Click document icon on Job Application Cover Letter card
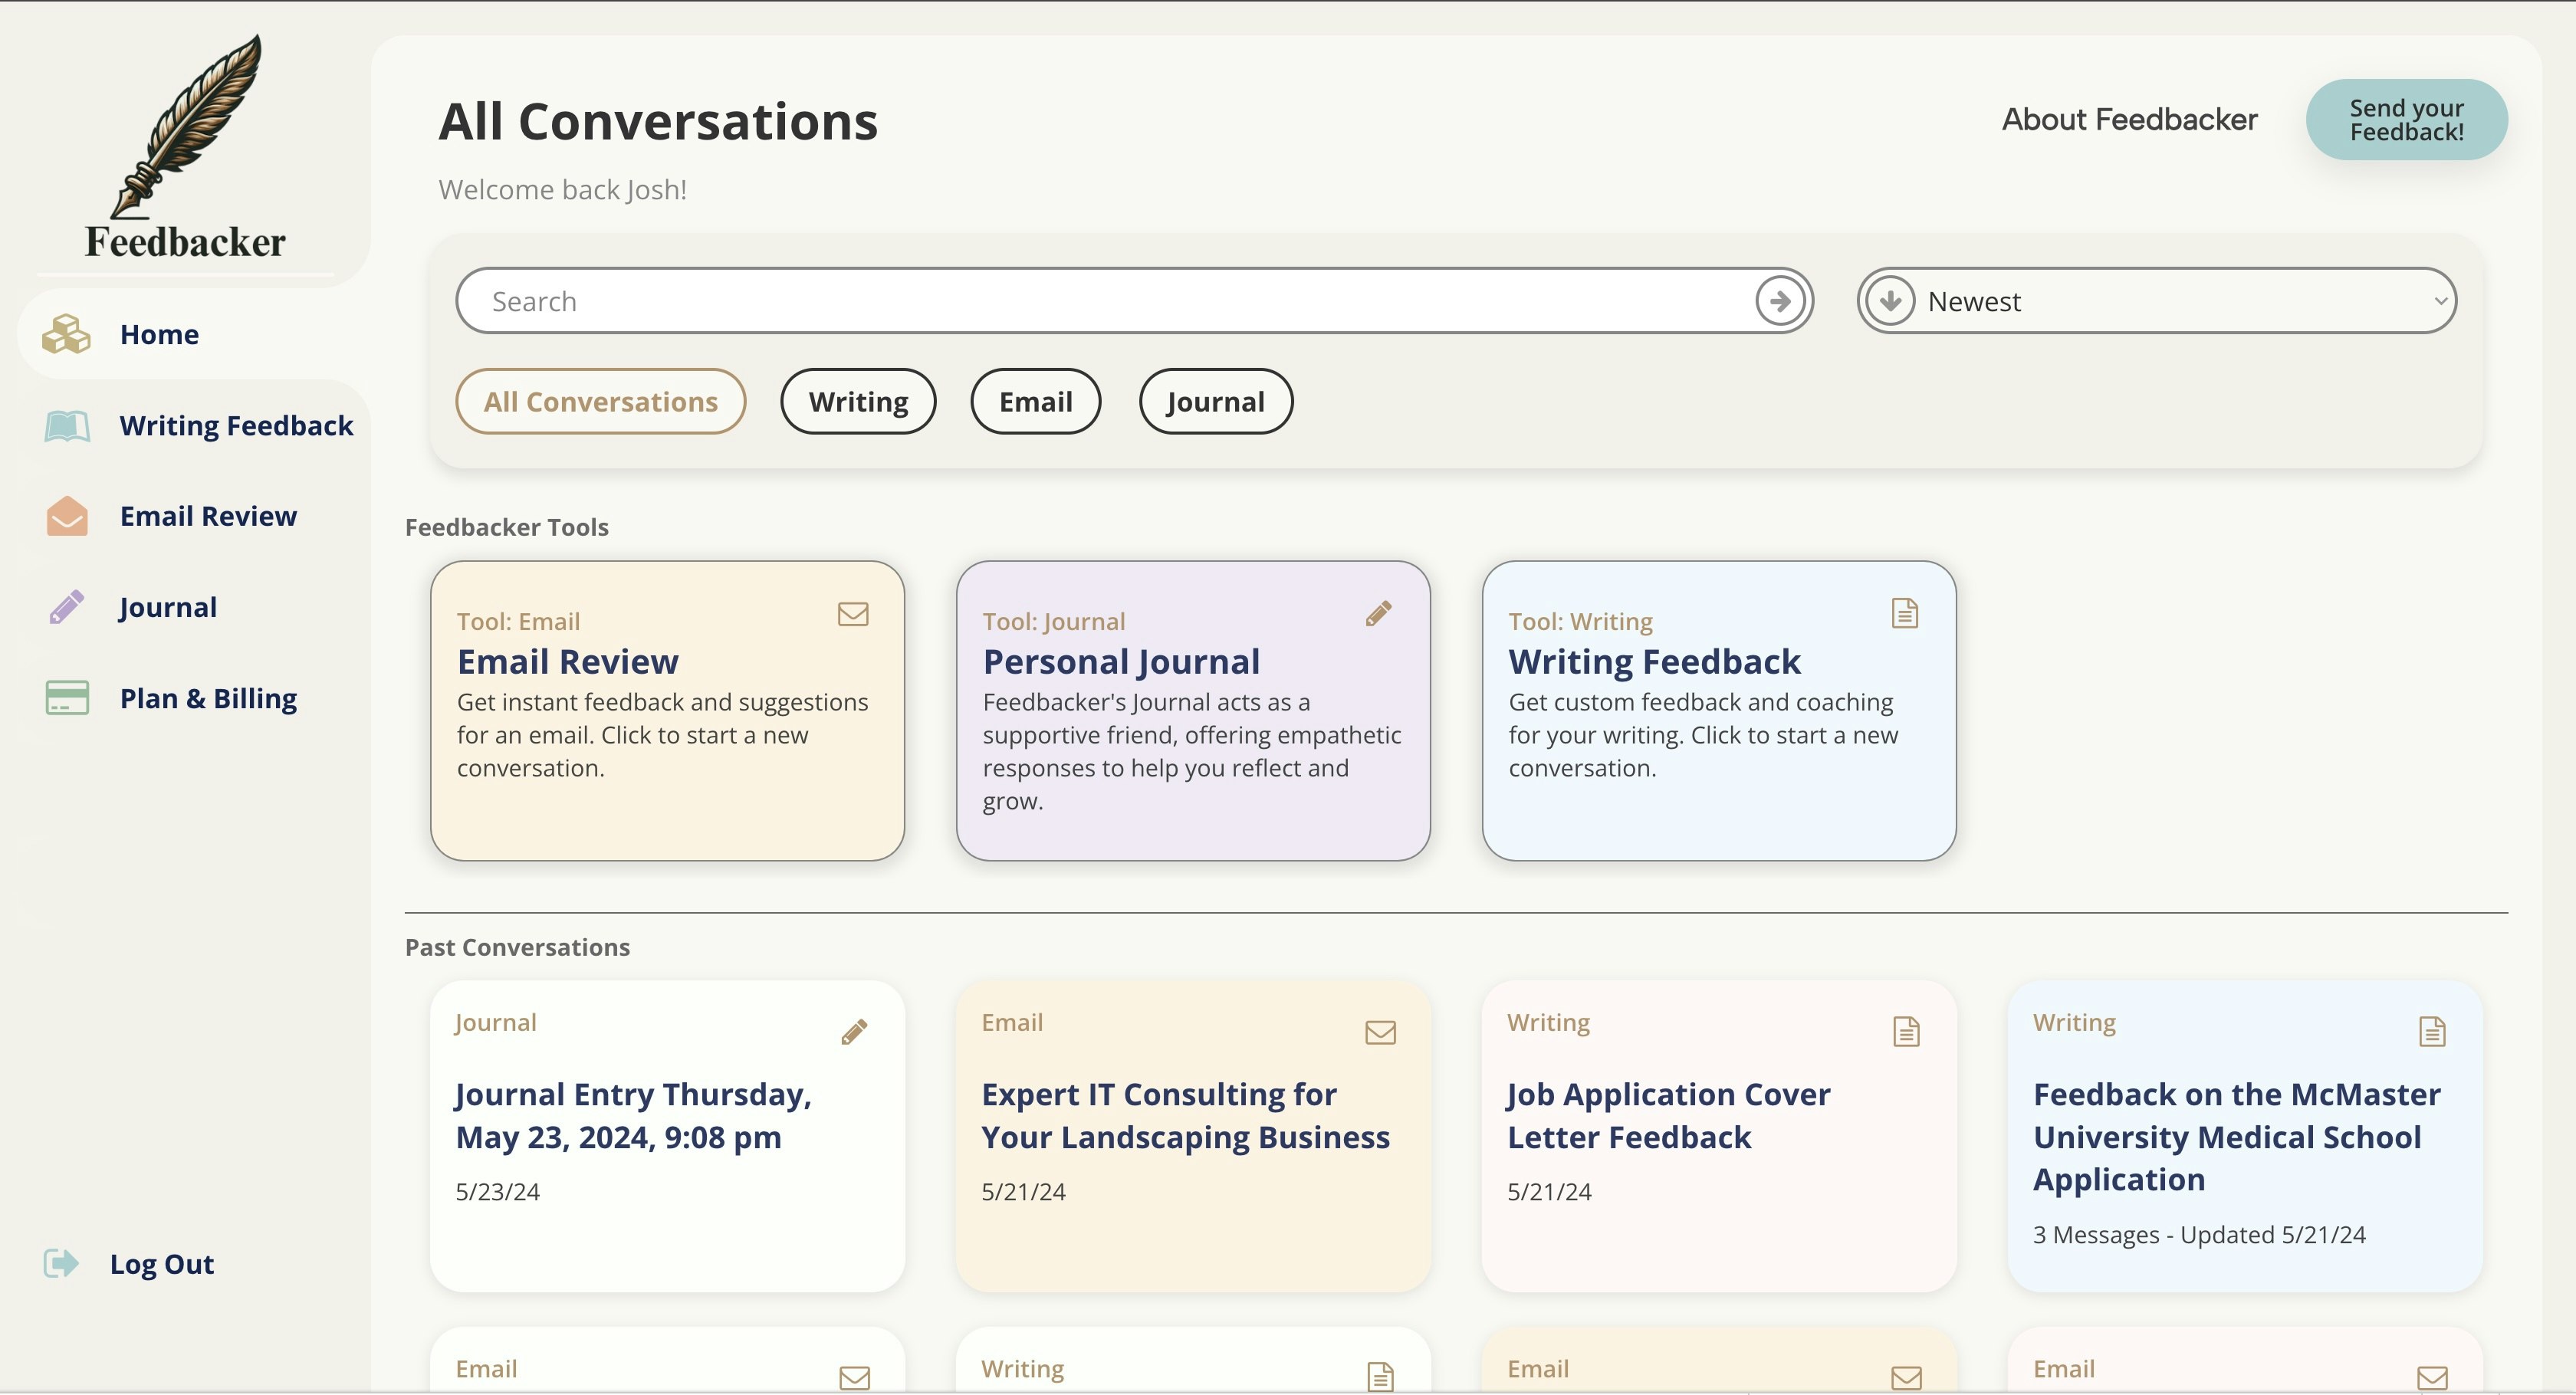2576x1395 pixels. click(1906, 1032)
